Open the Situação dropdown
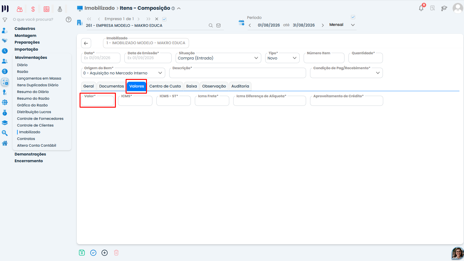464x261 pixels. coord(218,58)
